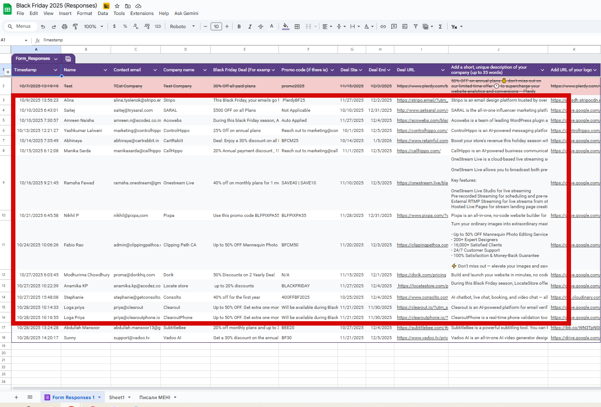Redo the last undone action
The width and height of the screenshot is (601, 407).
[x=54, y=26]
